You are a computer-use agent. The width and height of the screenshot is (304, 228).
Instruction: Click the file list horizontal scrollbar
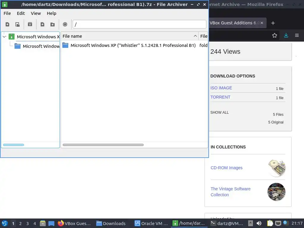(103, 145)
